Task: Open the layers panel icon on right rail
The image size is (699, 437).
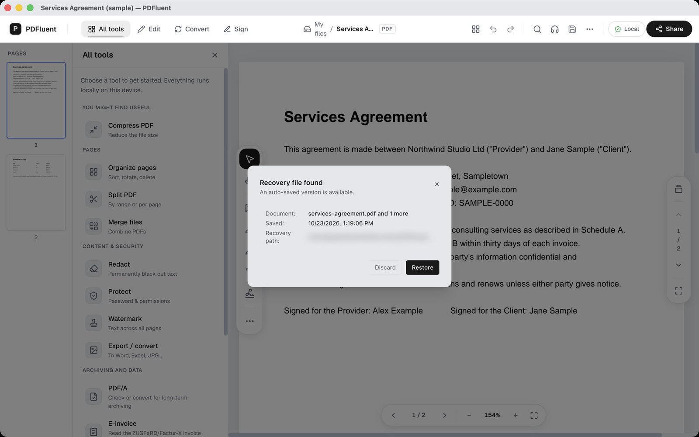Action: [678, 189]
